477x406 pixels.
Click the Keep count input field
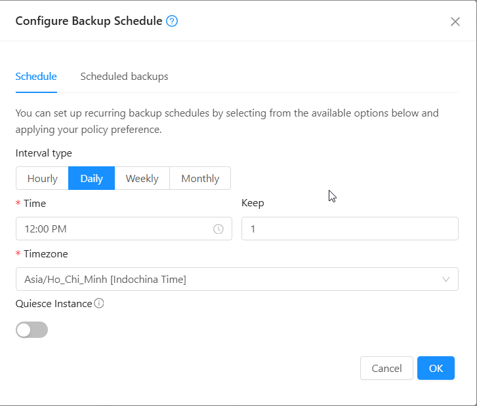[x=350, y=229]
